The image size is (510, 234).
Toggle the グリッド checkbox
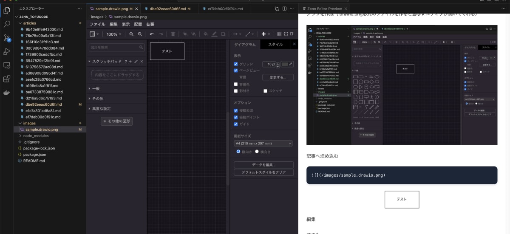click(x=236, y=64)
